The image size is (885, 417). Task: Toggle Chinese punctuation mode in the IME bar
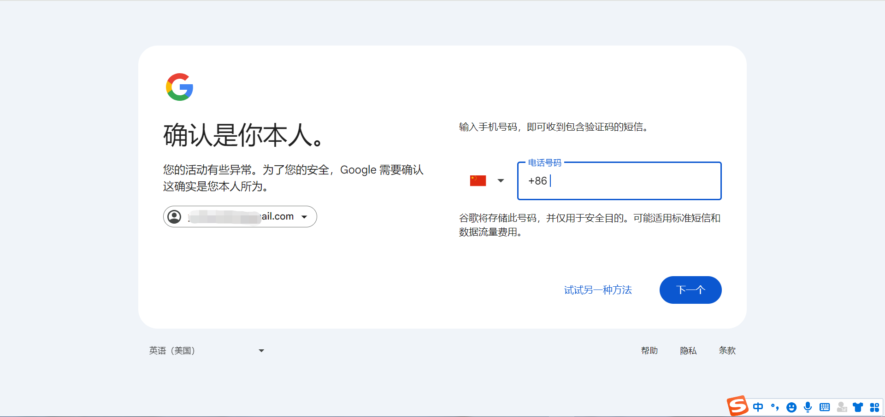(x=775, y=407)
